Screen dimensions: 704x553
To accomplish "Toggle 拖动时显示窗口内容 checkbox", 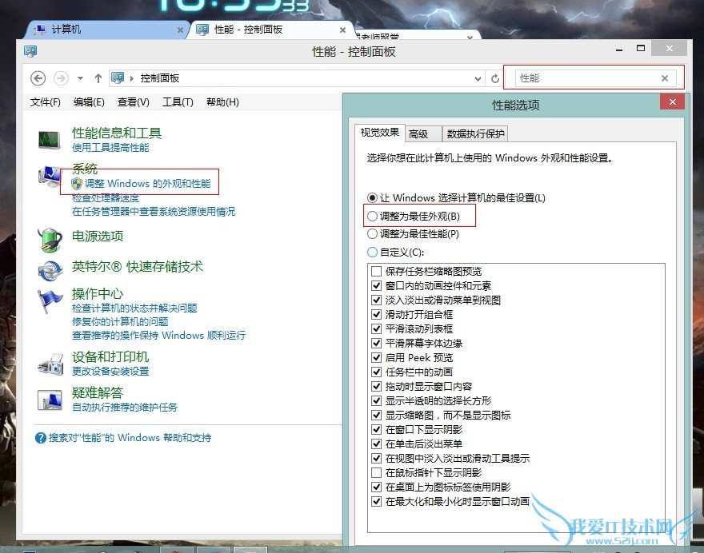I will (x=376, y=386).
